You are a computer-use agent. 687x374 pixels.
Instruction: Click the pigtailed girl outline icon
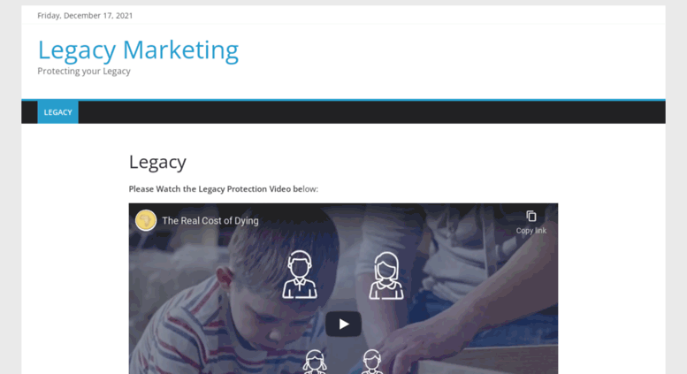(315, 362)
